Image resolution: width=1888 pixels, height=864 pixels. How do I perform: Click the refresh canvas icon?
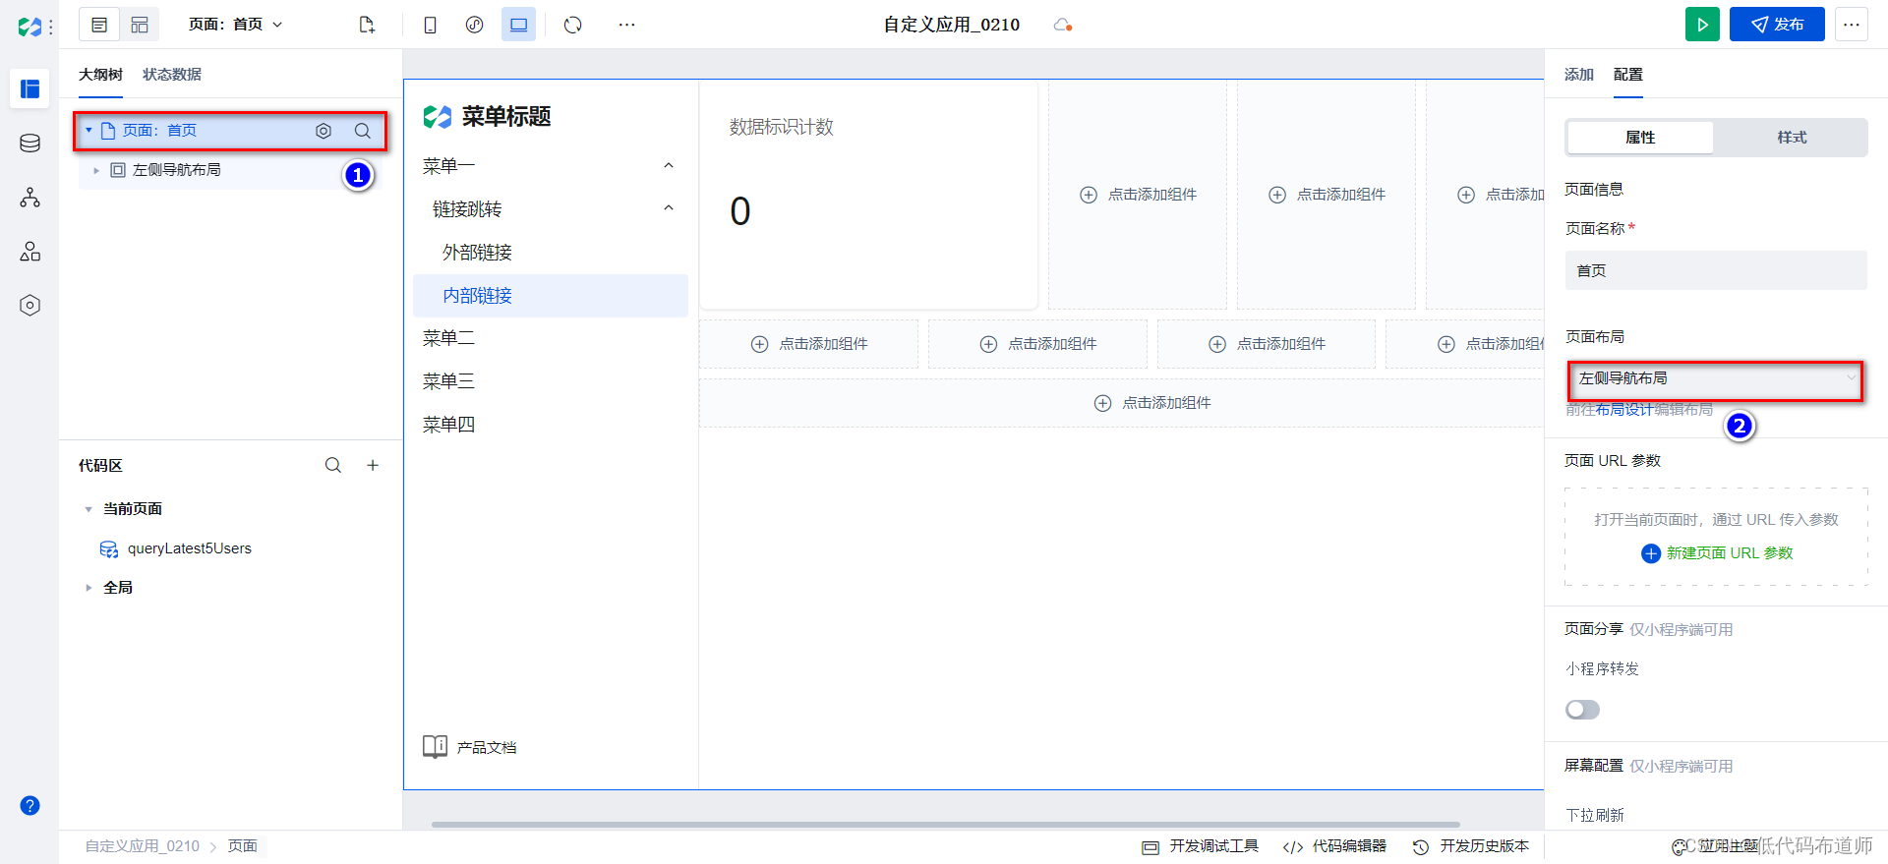pyautogui.click(x=573, y=25)
